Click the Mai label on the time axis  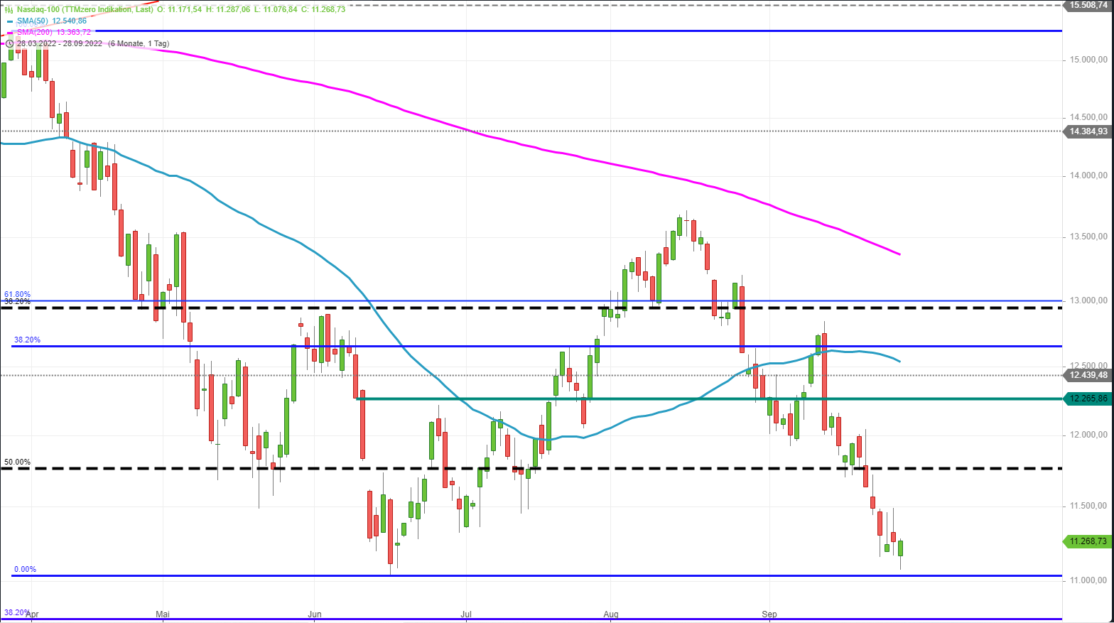[x=163, y=614]
